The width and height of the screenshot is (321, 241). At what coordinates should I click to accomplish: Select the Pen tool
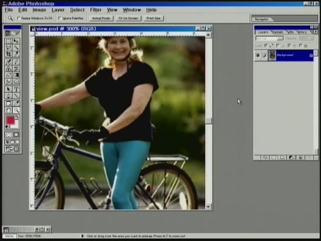8,96
